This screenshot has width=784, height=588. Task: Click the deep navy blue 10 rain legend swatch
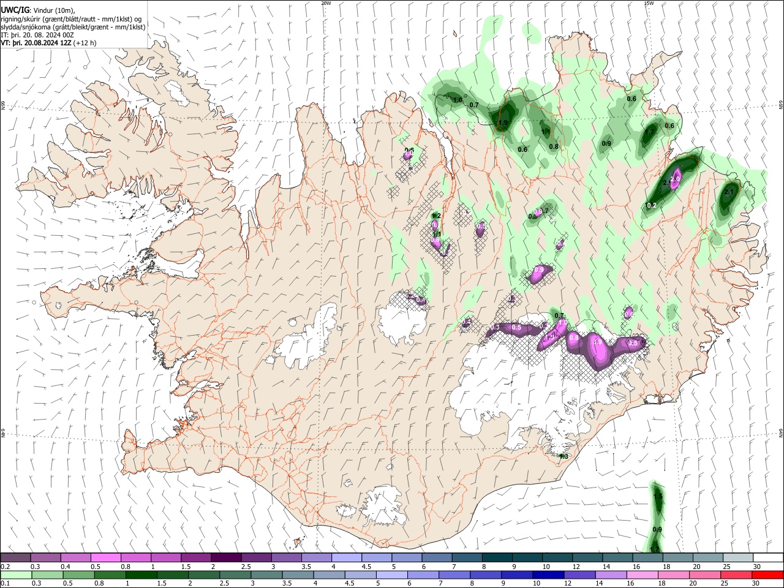point(548,575)
